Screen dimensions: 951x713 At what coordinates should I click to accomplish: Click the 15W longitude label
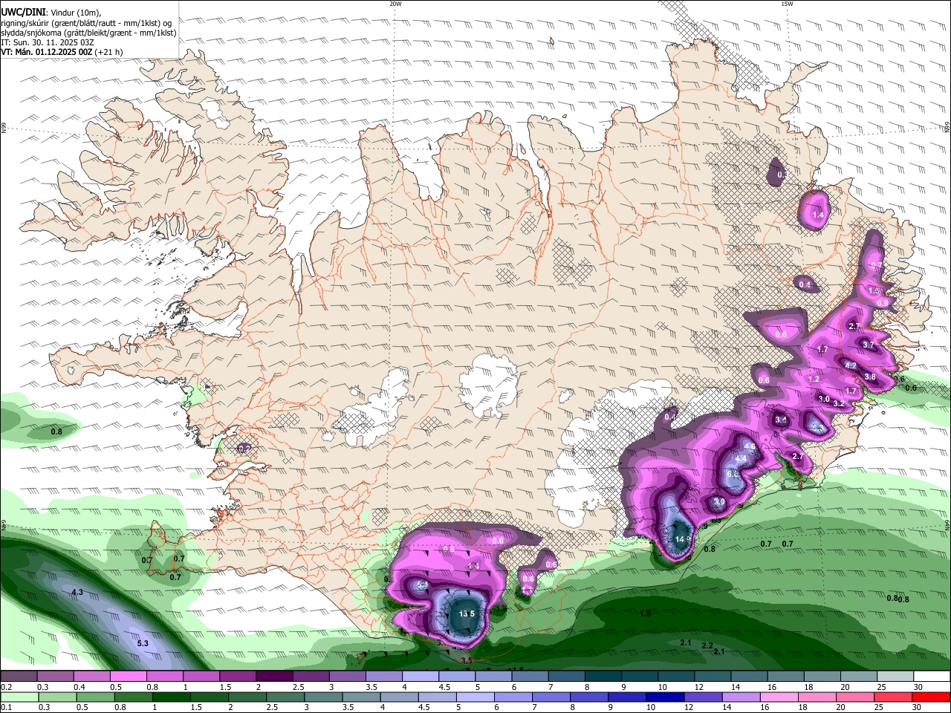(x=787, y=4)
